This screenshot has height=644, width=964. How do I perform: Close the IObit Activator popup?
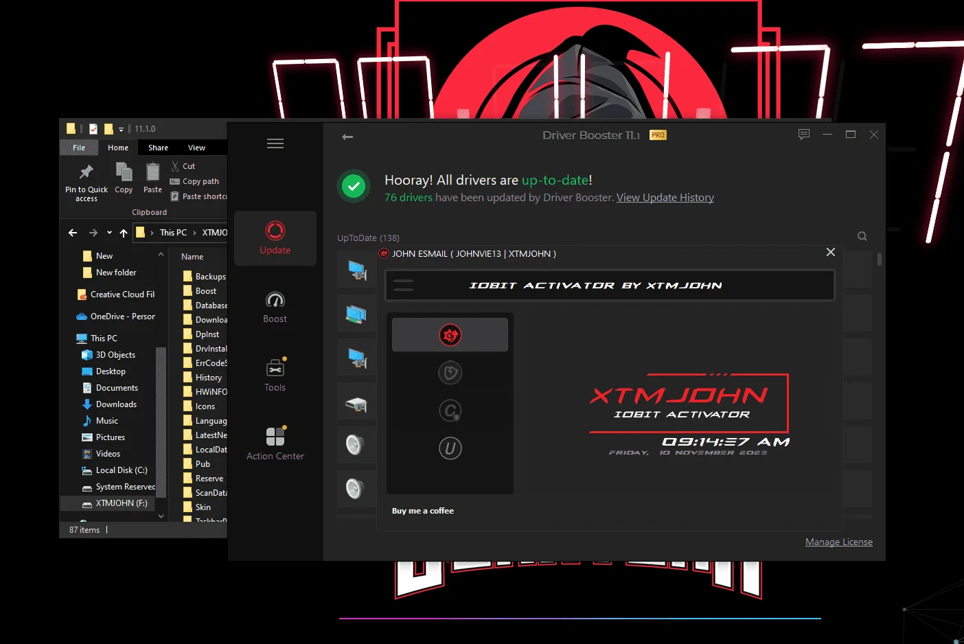(831, 252)
